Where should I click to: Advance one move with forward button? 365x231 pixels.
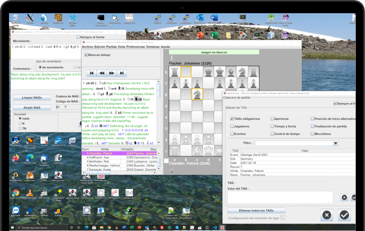112,73
